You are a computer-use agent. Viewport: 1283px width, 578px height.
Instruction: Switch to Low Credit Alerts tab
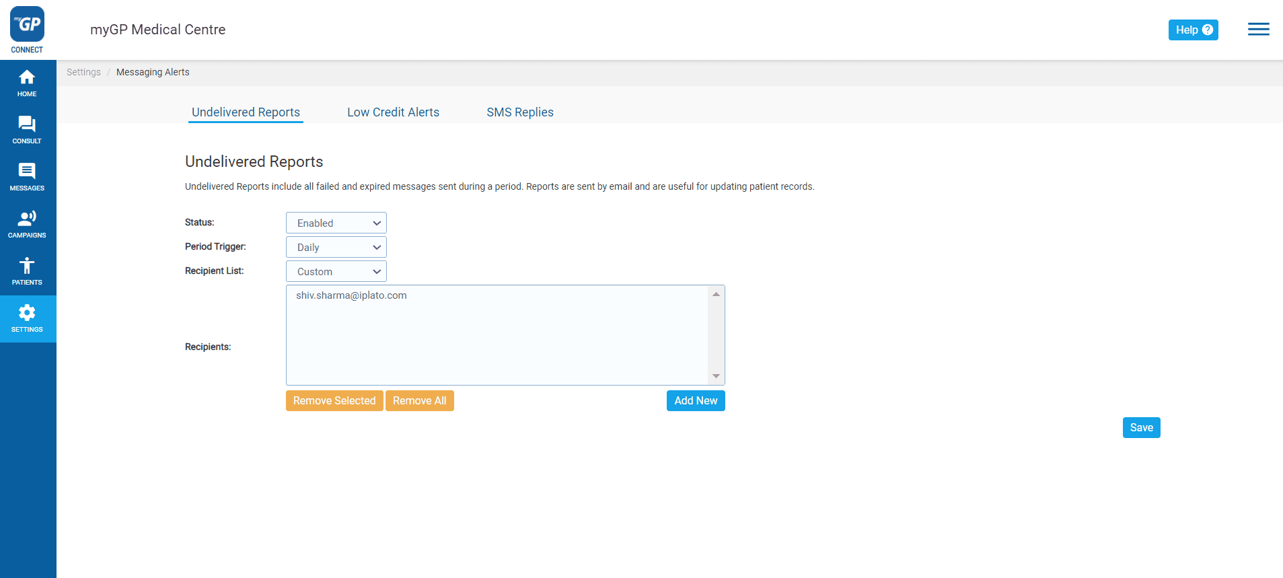[x=393, y=112]
